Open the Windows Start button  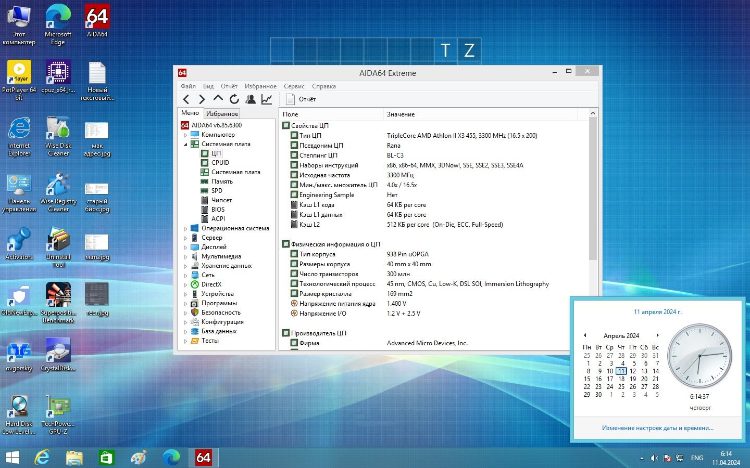(12, 458)
